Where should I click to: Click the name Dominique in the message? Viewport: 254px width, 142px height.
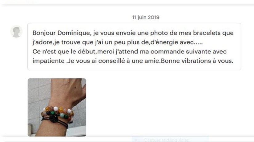74,33
